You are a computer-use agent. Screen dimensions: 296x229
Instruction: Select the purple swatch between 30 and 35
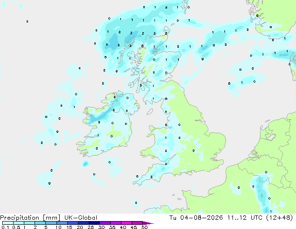coord(105,223)
